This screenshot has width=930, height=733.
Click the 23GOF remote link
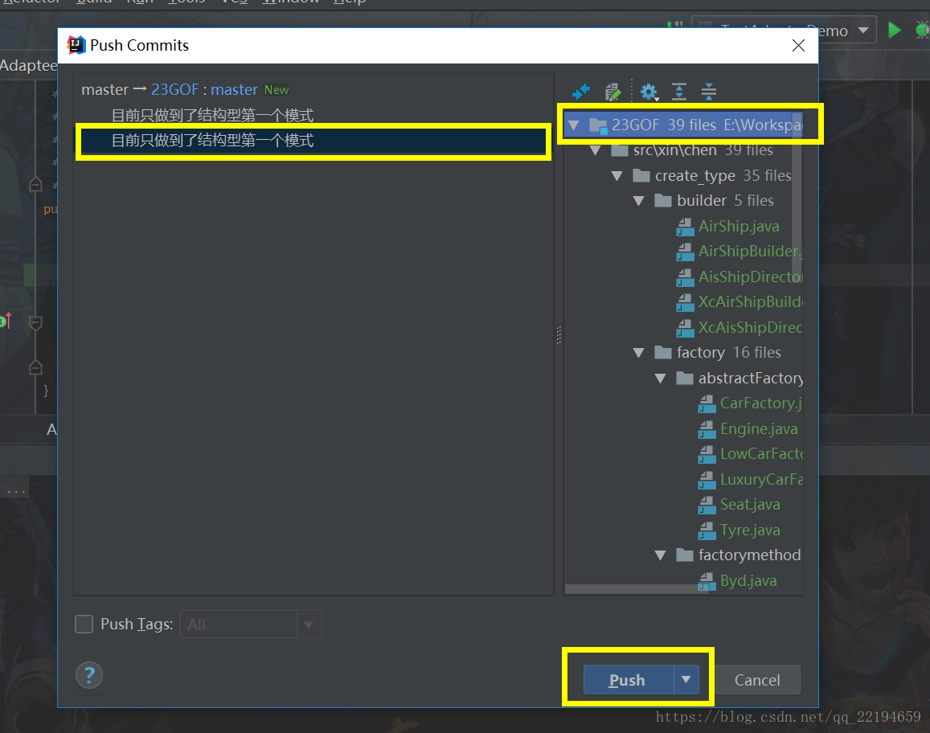tap(174, 89)
